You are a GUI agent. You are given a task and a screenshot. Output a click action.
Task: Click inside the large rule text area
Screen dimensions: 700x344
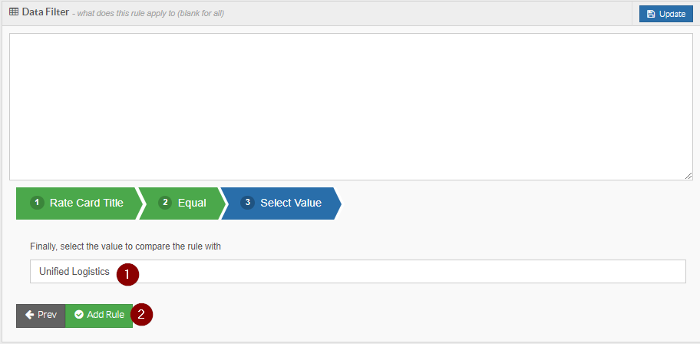(x=351, y=107)
